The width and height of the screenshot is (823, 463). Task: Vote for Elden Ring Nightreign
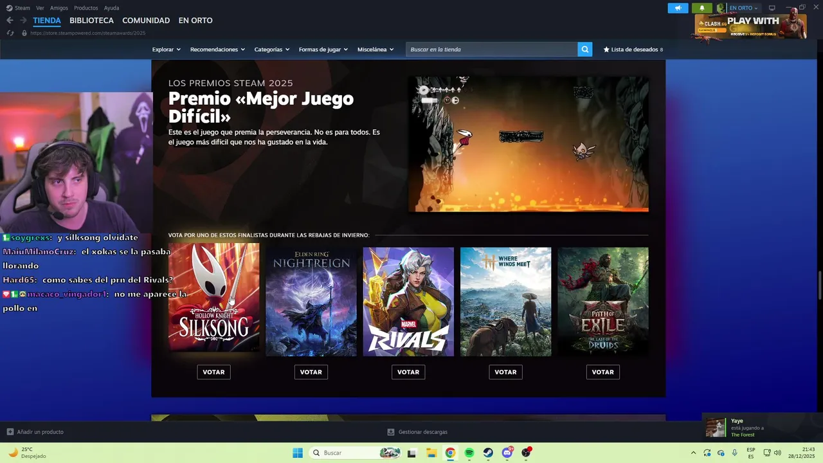311,372
